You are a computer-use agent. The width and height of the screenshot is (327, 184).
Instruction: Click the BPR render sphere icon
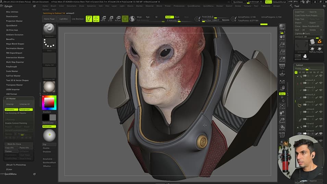(282, 27)
